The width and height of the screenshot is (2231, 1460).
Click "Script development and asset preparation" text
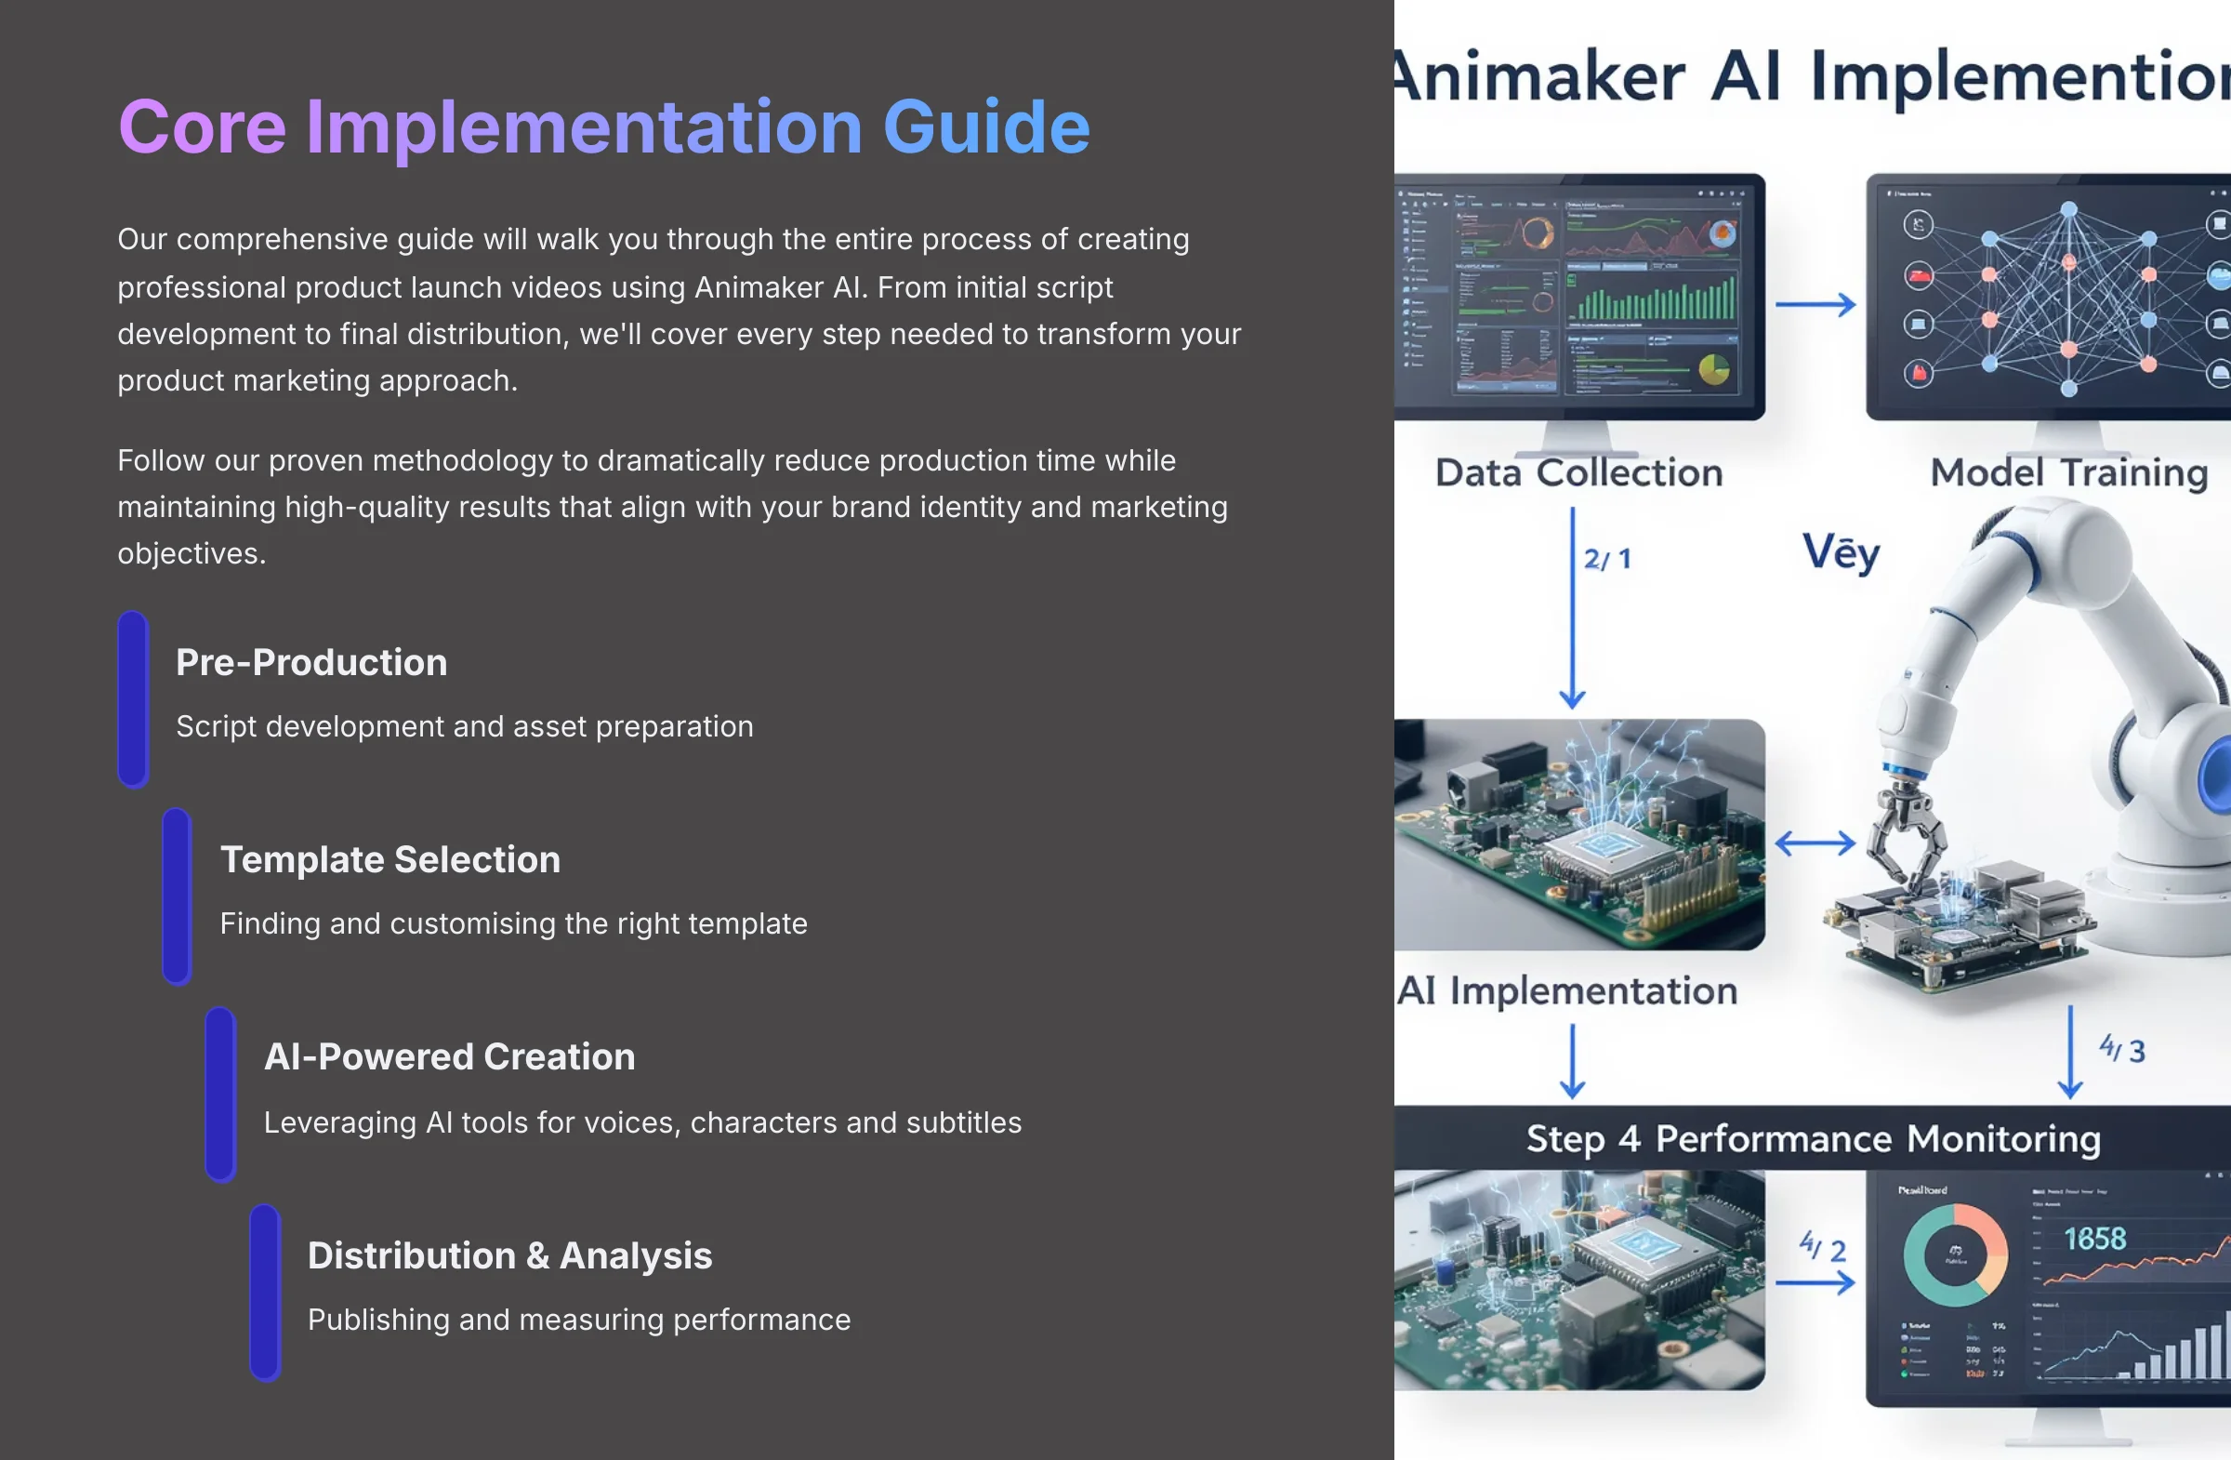[x=464, y=726]
